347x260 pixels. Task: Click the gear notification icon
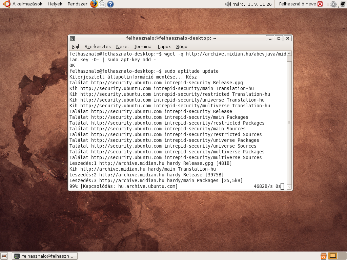coord(333,4)
